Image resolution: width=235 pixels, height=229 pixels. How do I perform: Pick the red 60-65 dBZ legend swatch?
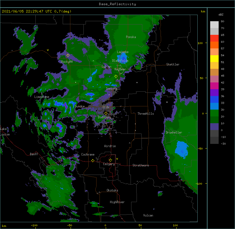coord(214,38)
